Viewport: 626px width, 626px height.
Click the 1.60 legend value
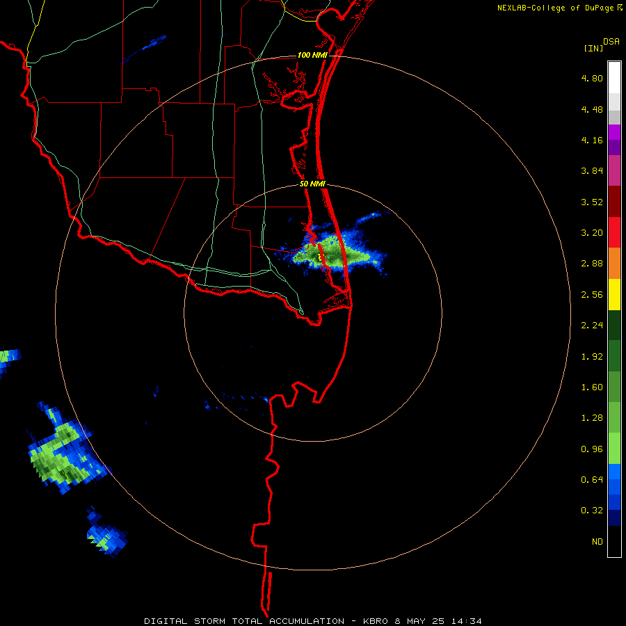click(592, 387)
